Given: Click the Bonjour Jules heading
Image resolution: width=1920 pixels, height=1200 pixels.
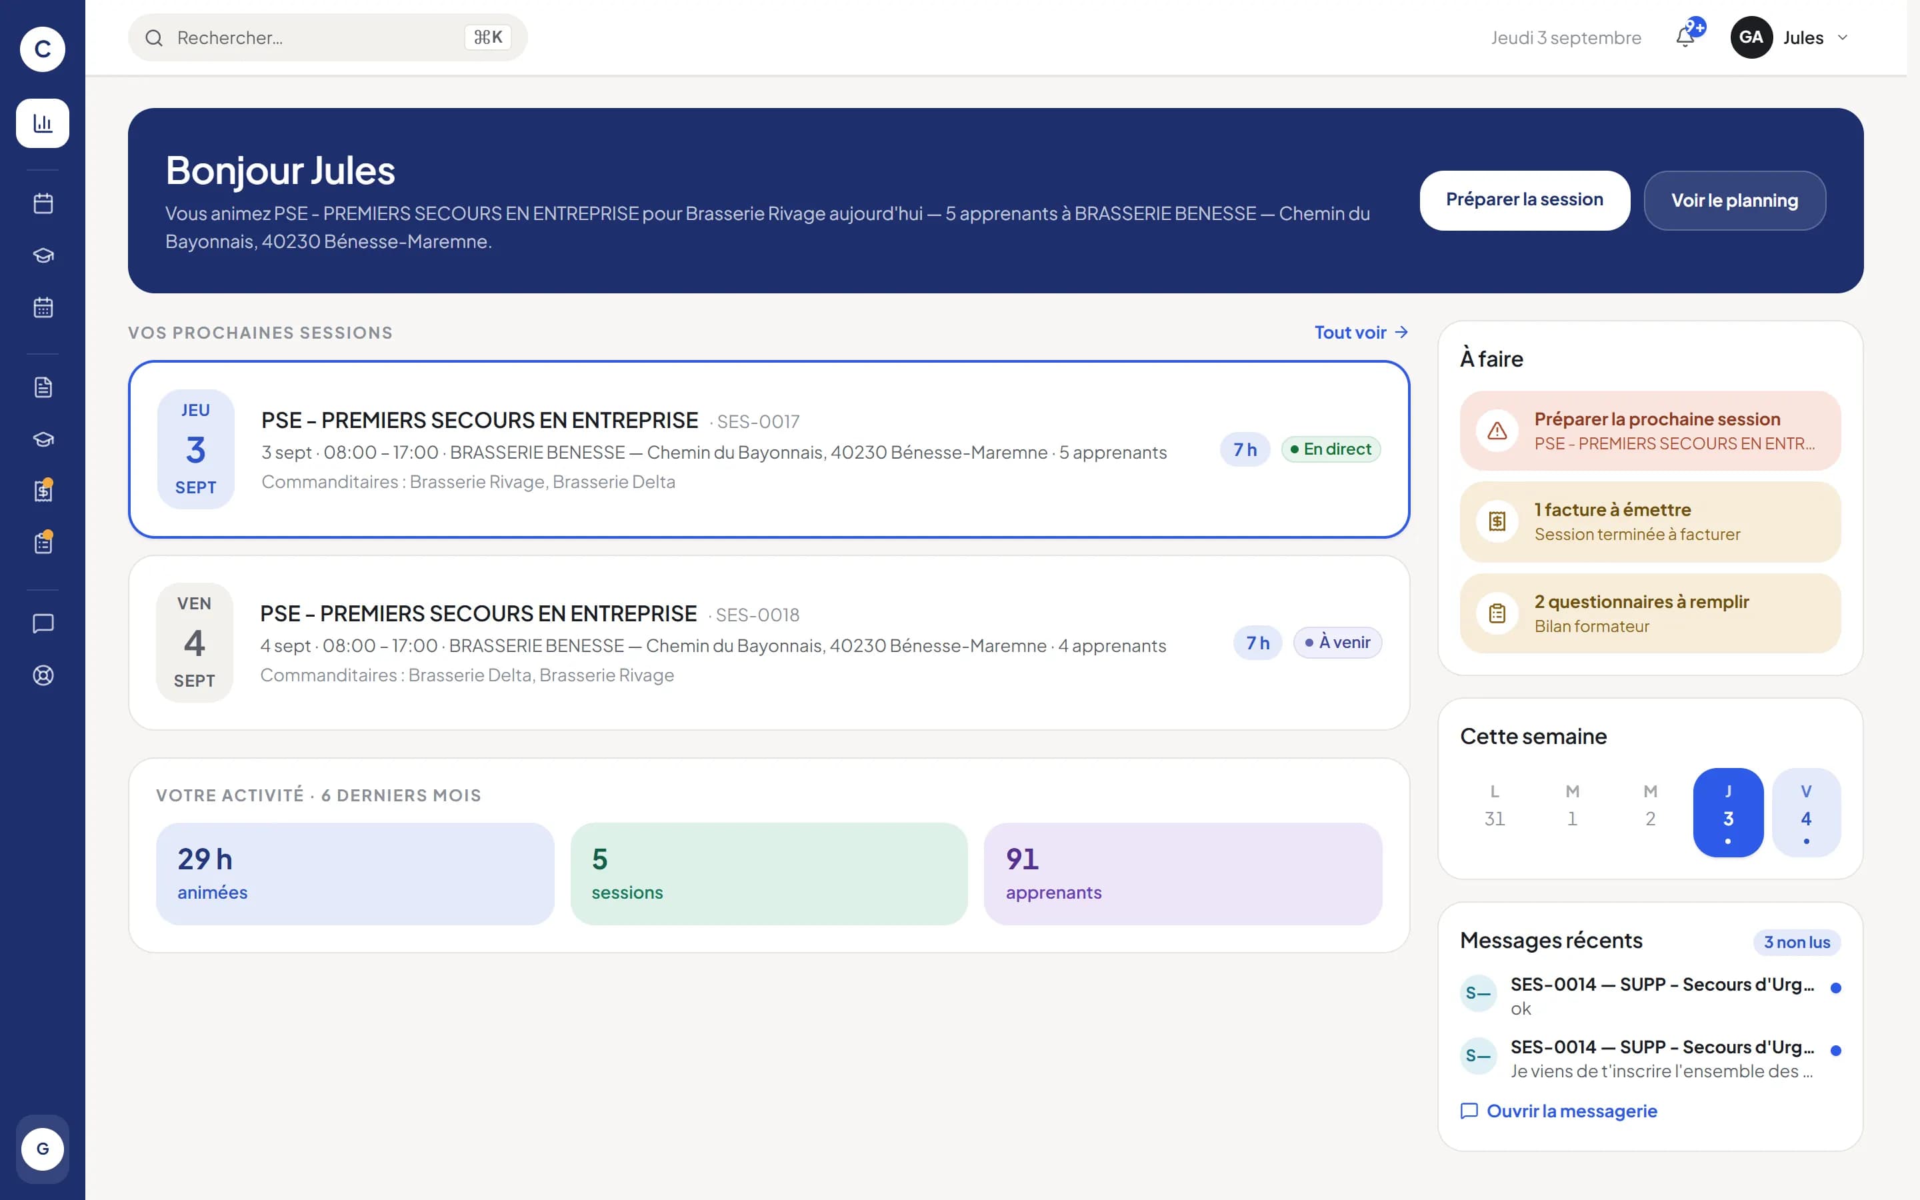Looking at the screenshot, I should [x=280, y=171].
